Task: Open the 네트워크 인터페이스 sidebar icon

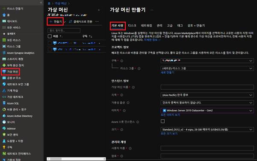Action: 4,153
